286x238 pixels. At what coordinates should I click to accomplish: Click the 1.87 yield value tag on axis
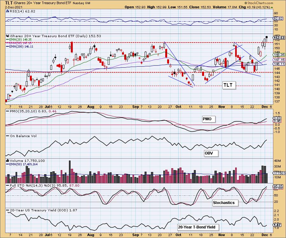(277, 225)
